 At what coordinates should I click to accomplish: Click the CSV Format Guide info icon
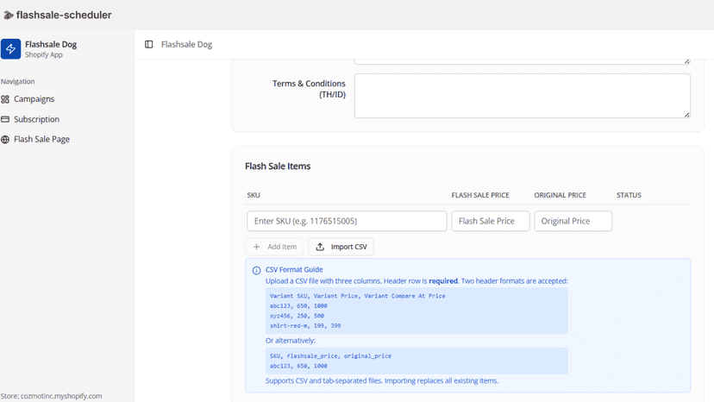click(x=256, y=270)
